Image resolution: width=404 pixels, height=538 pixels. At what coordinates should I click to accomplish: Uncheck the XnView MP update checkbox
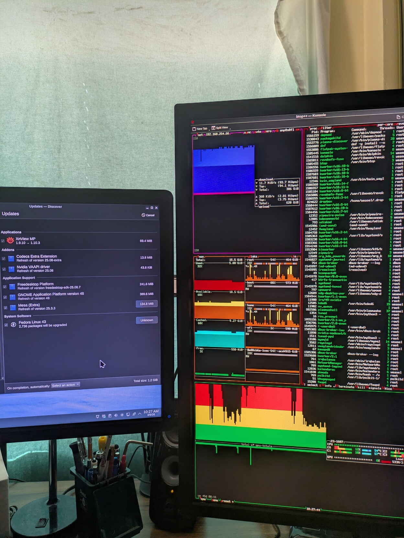[x=3, y=241]
